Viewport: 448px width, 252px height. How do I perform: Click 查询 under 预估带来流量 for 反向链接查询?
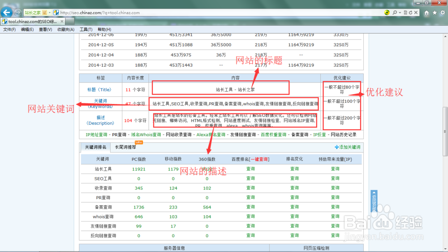pyautogui.click(x=335, y=236)
